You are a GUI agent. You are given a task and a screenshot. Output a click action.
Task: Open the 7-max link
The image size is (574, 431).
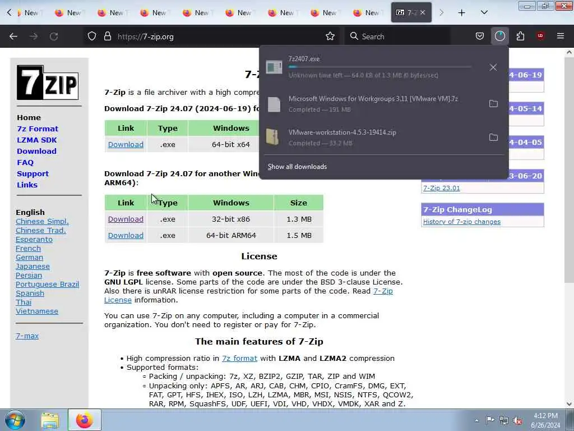27,336
